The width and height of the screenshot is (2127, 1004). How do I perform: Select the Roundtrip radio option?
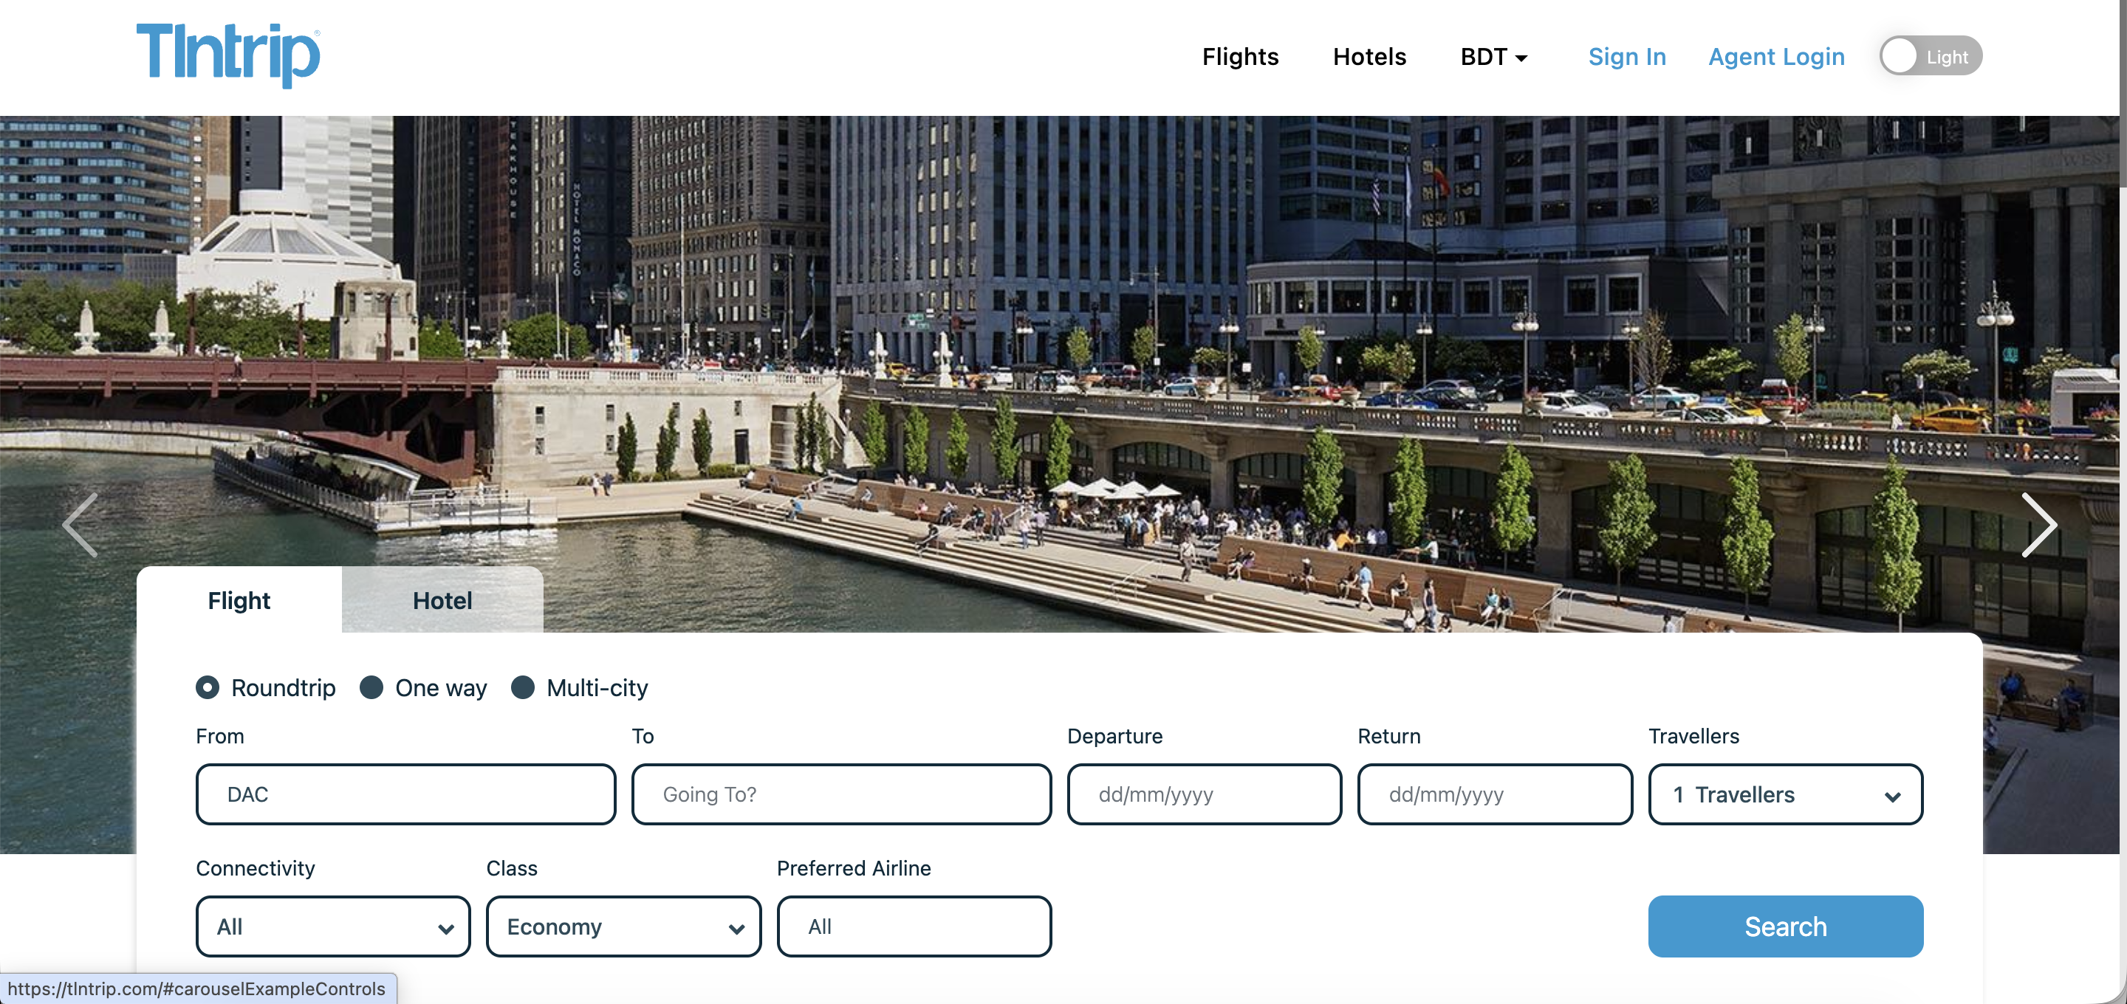click(x=208, y=687)
